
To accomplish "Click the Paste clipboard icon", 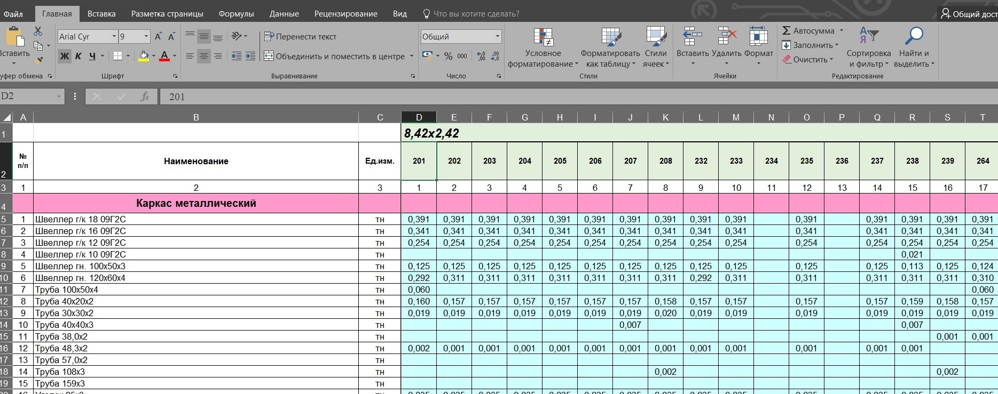I will [14, 37].
